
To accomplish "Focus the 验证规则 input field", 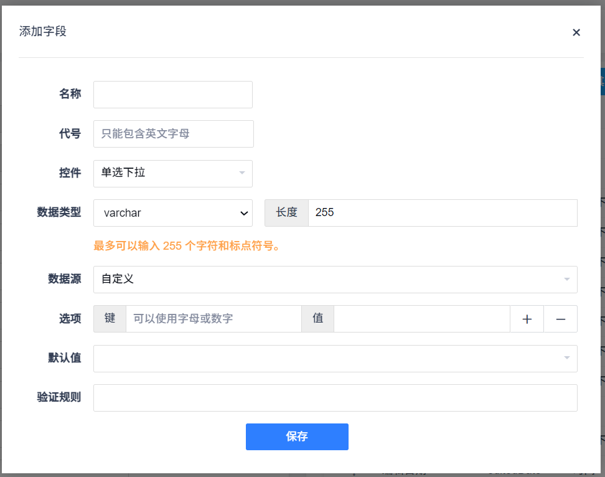I will click(x=335, y=398).
